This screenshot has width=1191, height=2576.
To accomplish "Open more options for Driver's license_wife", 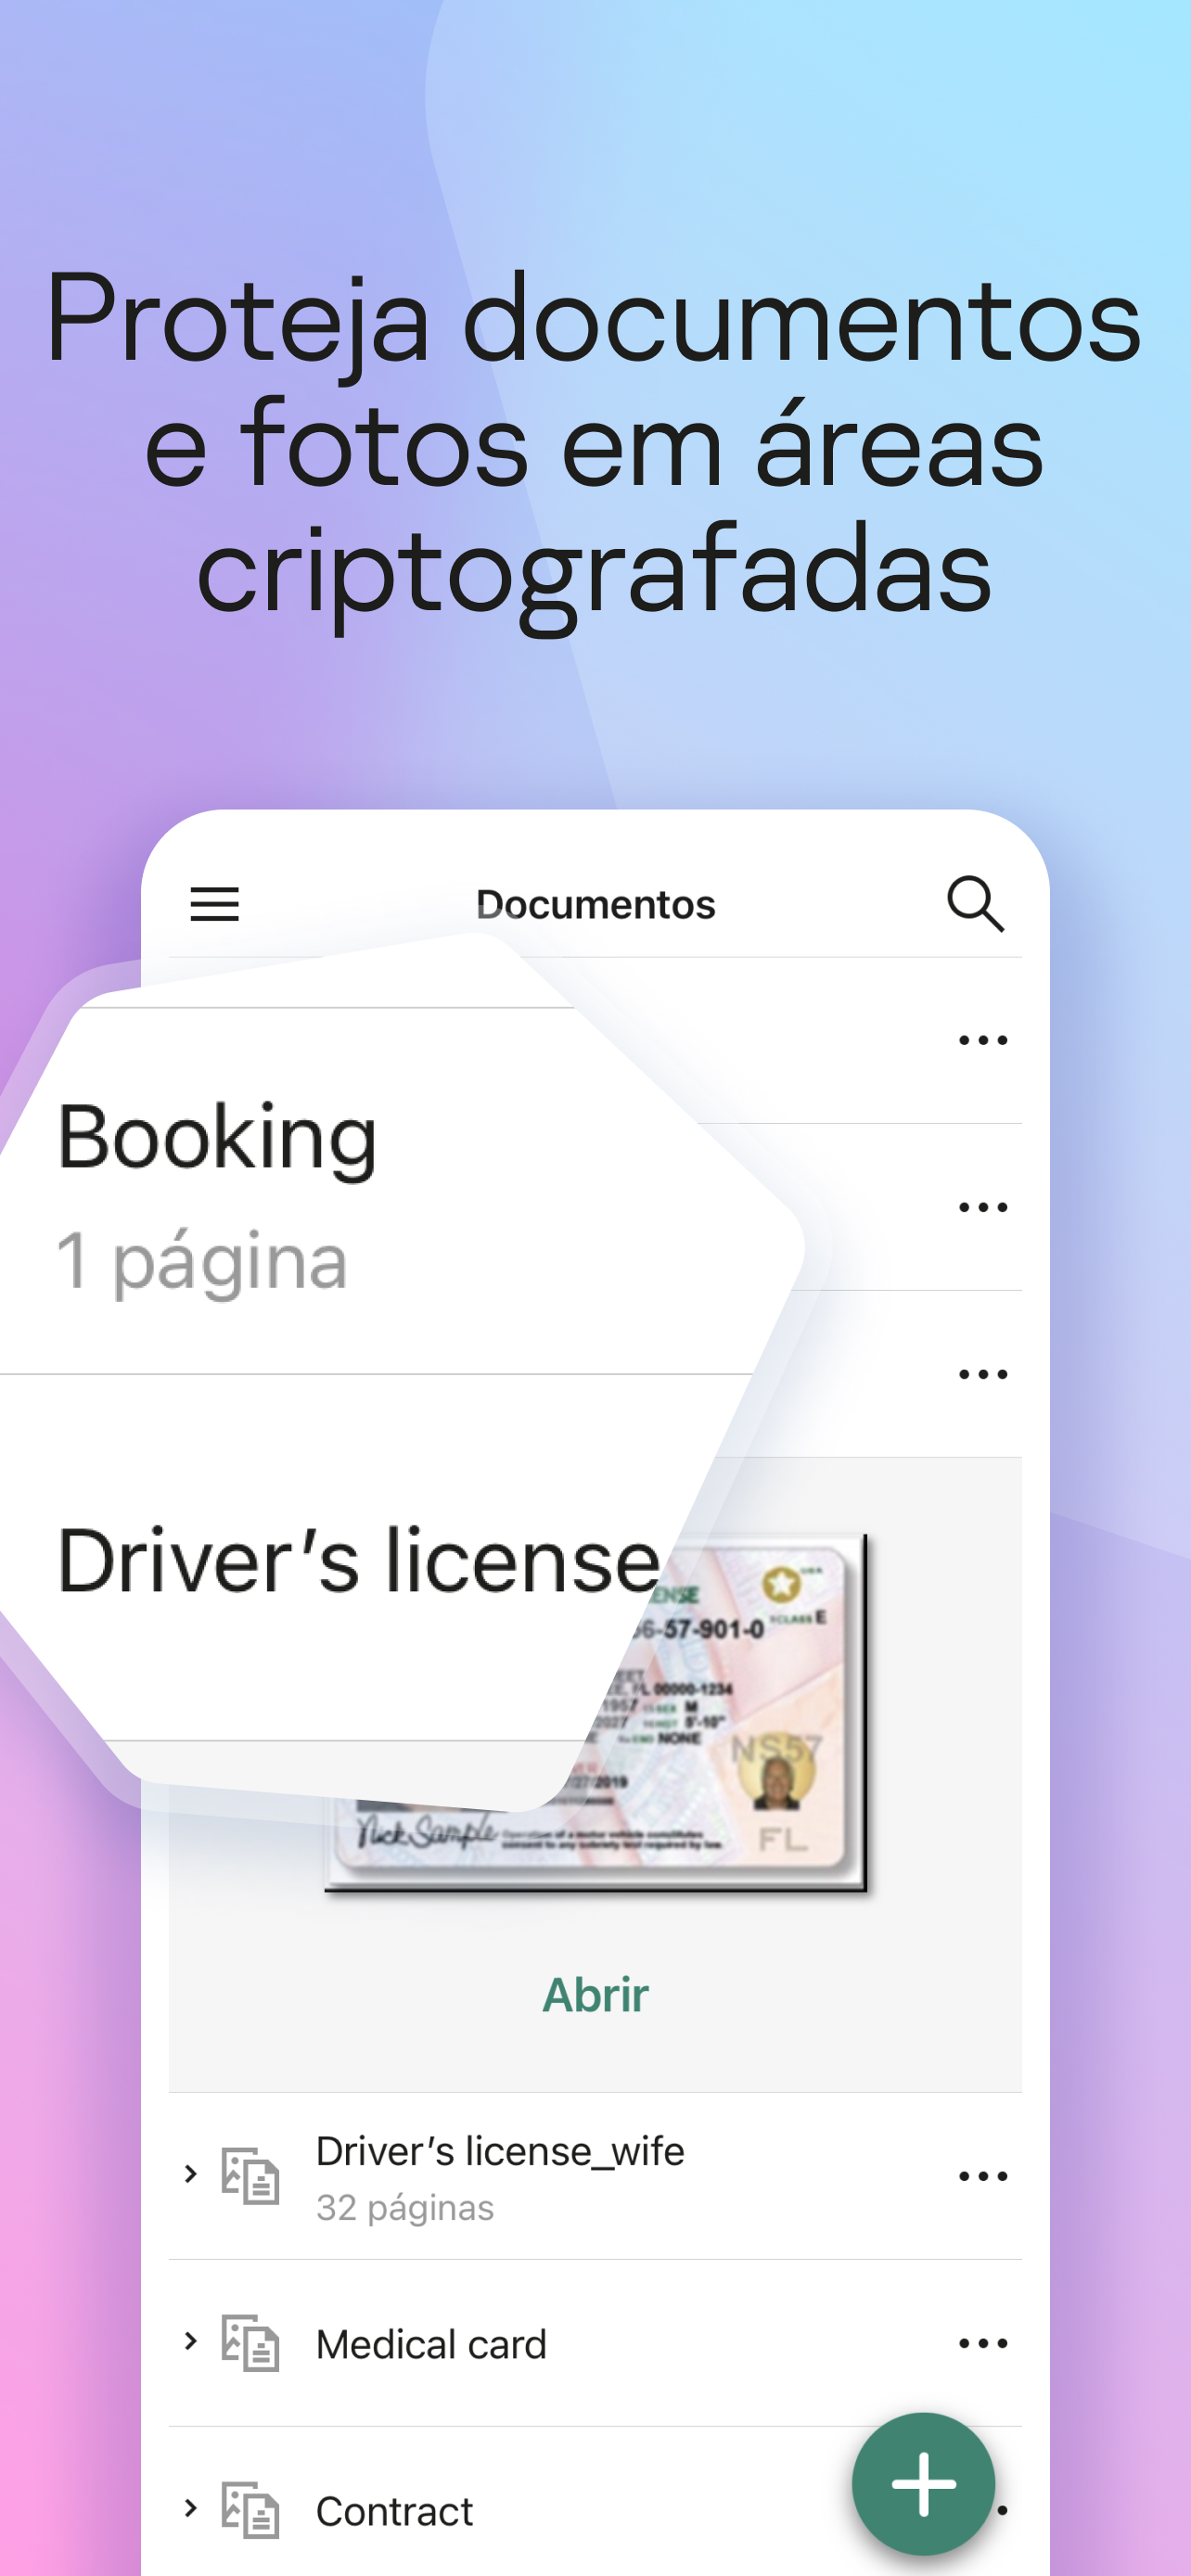I will [x=983, y=2176].
